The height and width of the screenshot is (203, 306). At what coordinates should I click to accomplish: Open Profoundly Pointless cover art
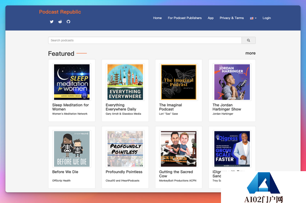[x=125, y=149]
